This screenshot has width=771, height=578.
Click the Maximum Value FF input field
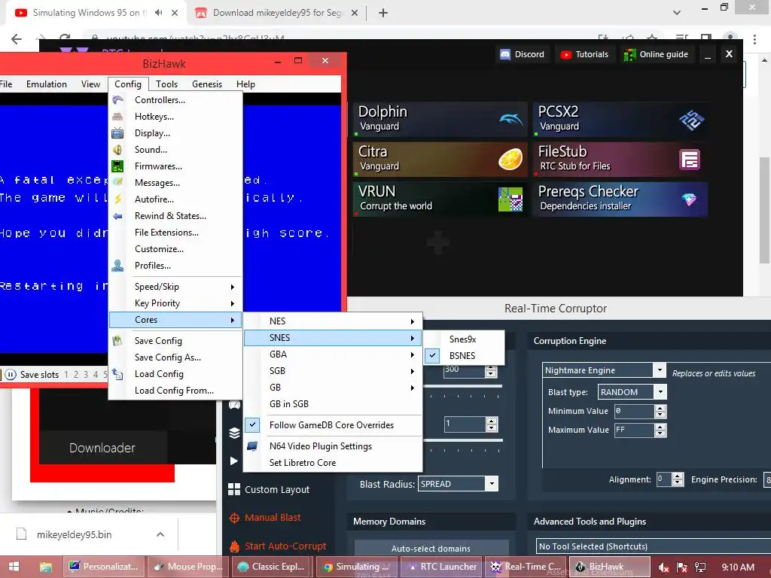coord(635,430)
